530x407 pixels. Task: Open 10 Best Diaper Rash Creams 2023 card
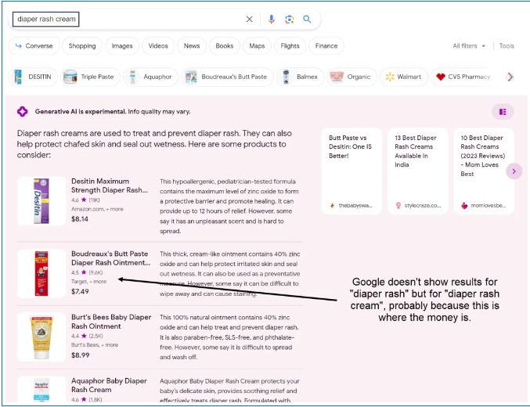(484, 171)
